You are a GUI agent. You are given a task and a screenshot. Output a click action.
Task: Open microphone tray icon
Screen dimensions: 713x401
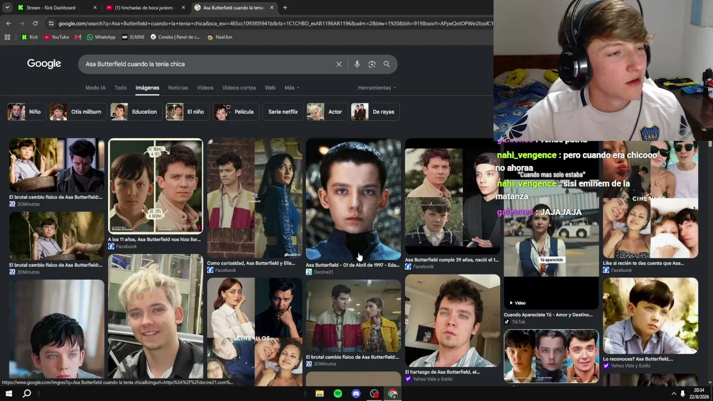tap(683, 394)
